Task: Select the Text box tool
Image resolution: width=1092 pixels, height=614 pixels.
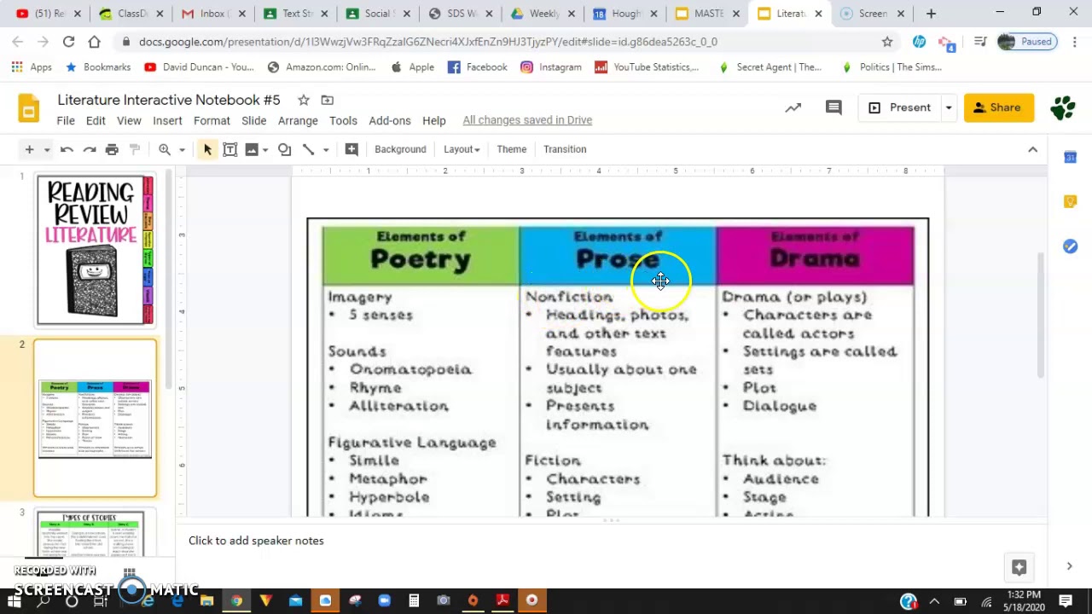Action: coord(229,149)
